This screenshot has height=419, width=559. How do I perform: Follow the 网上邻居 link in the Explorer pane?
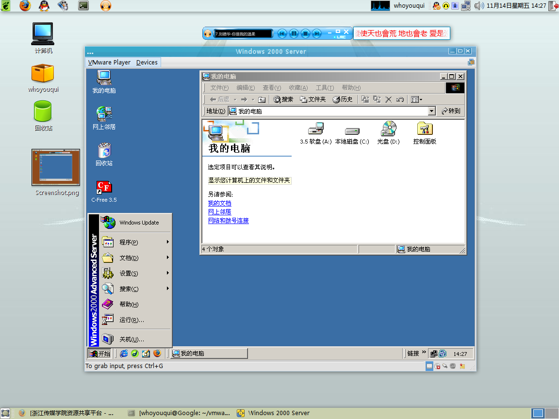point(220,211)
